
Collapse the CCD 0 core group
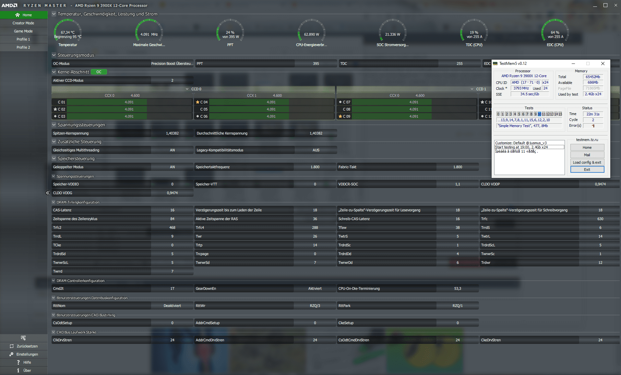click(187, 89)
